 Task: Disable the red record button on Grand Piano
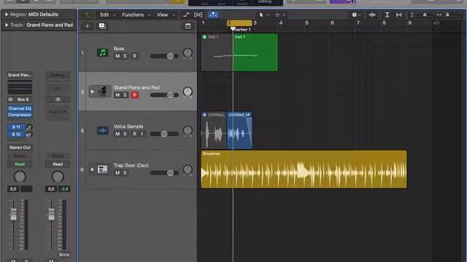point(134,95)
